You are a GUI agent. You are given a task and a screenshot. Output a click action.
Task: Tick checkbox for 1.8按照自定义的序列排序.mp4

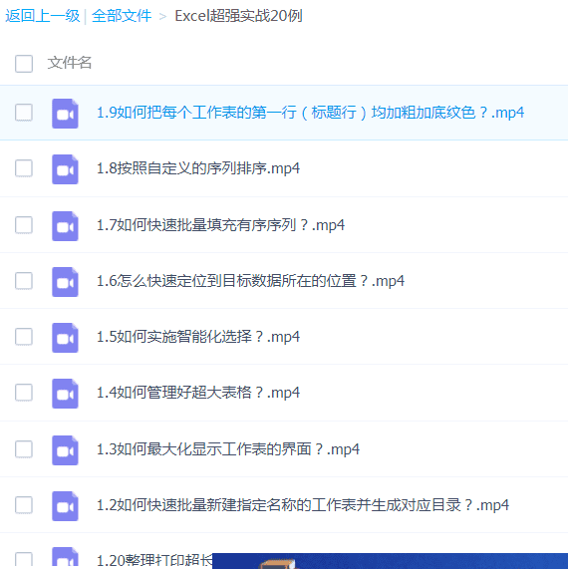[x=24, y=168]
